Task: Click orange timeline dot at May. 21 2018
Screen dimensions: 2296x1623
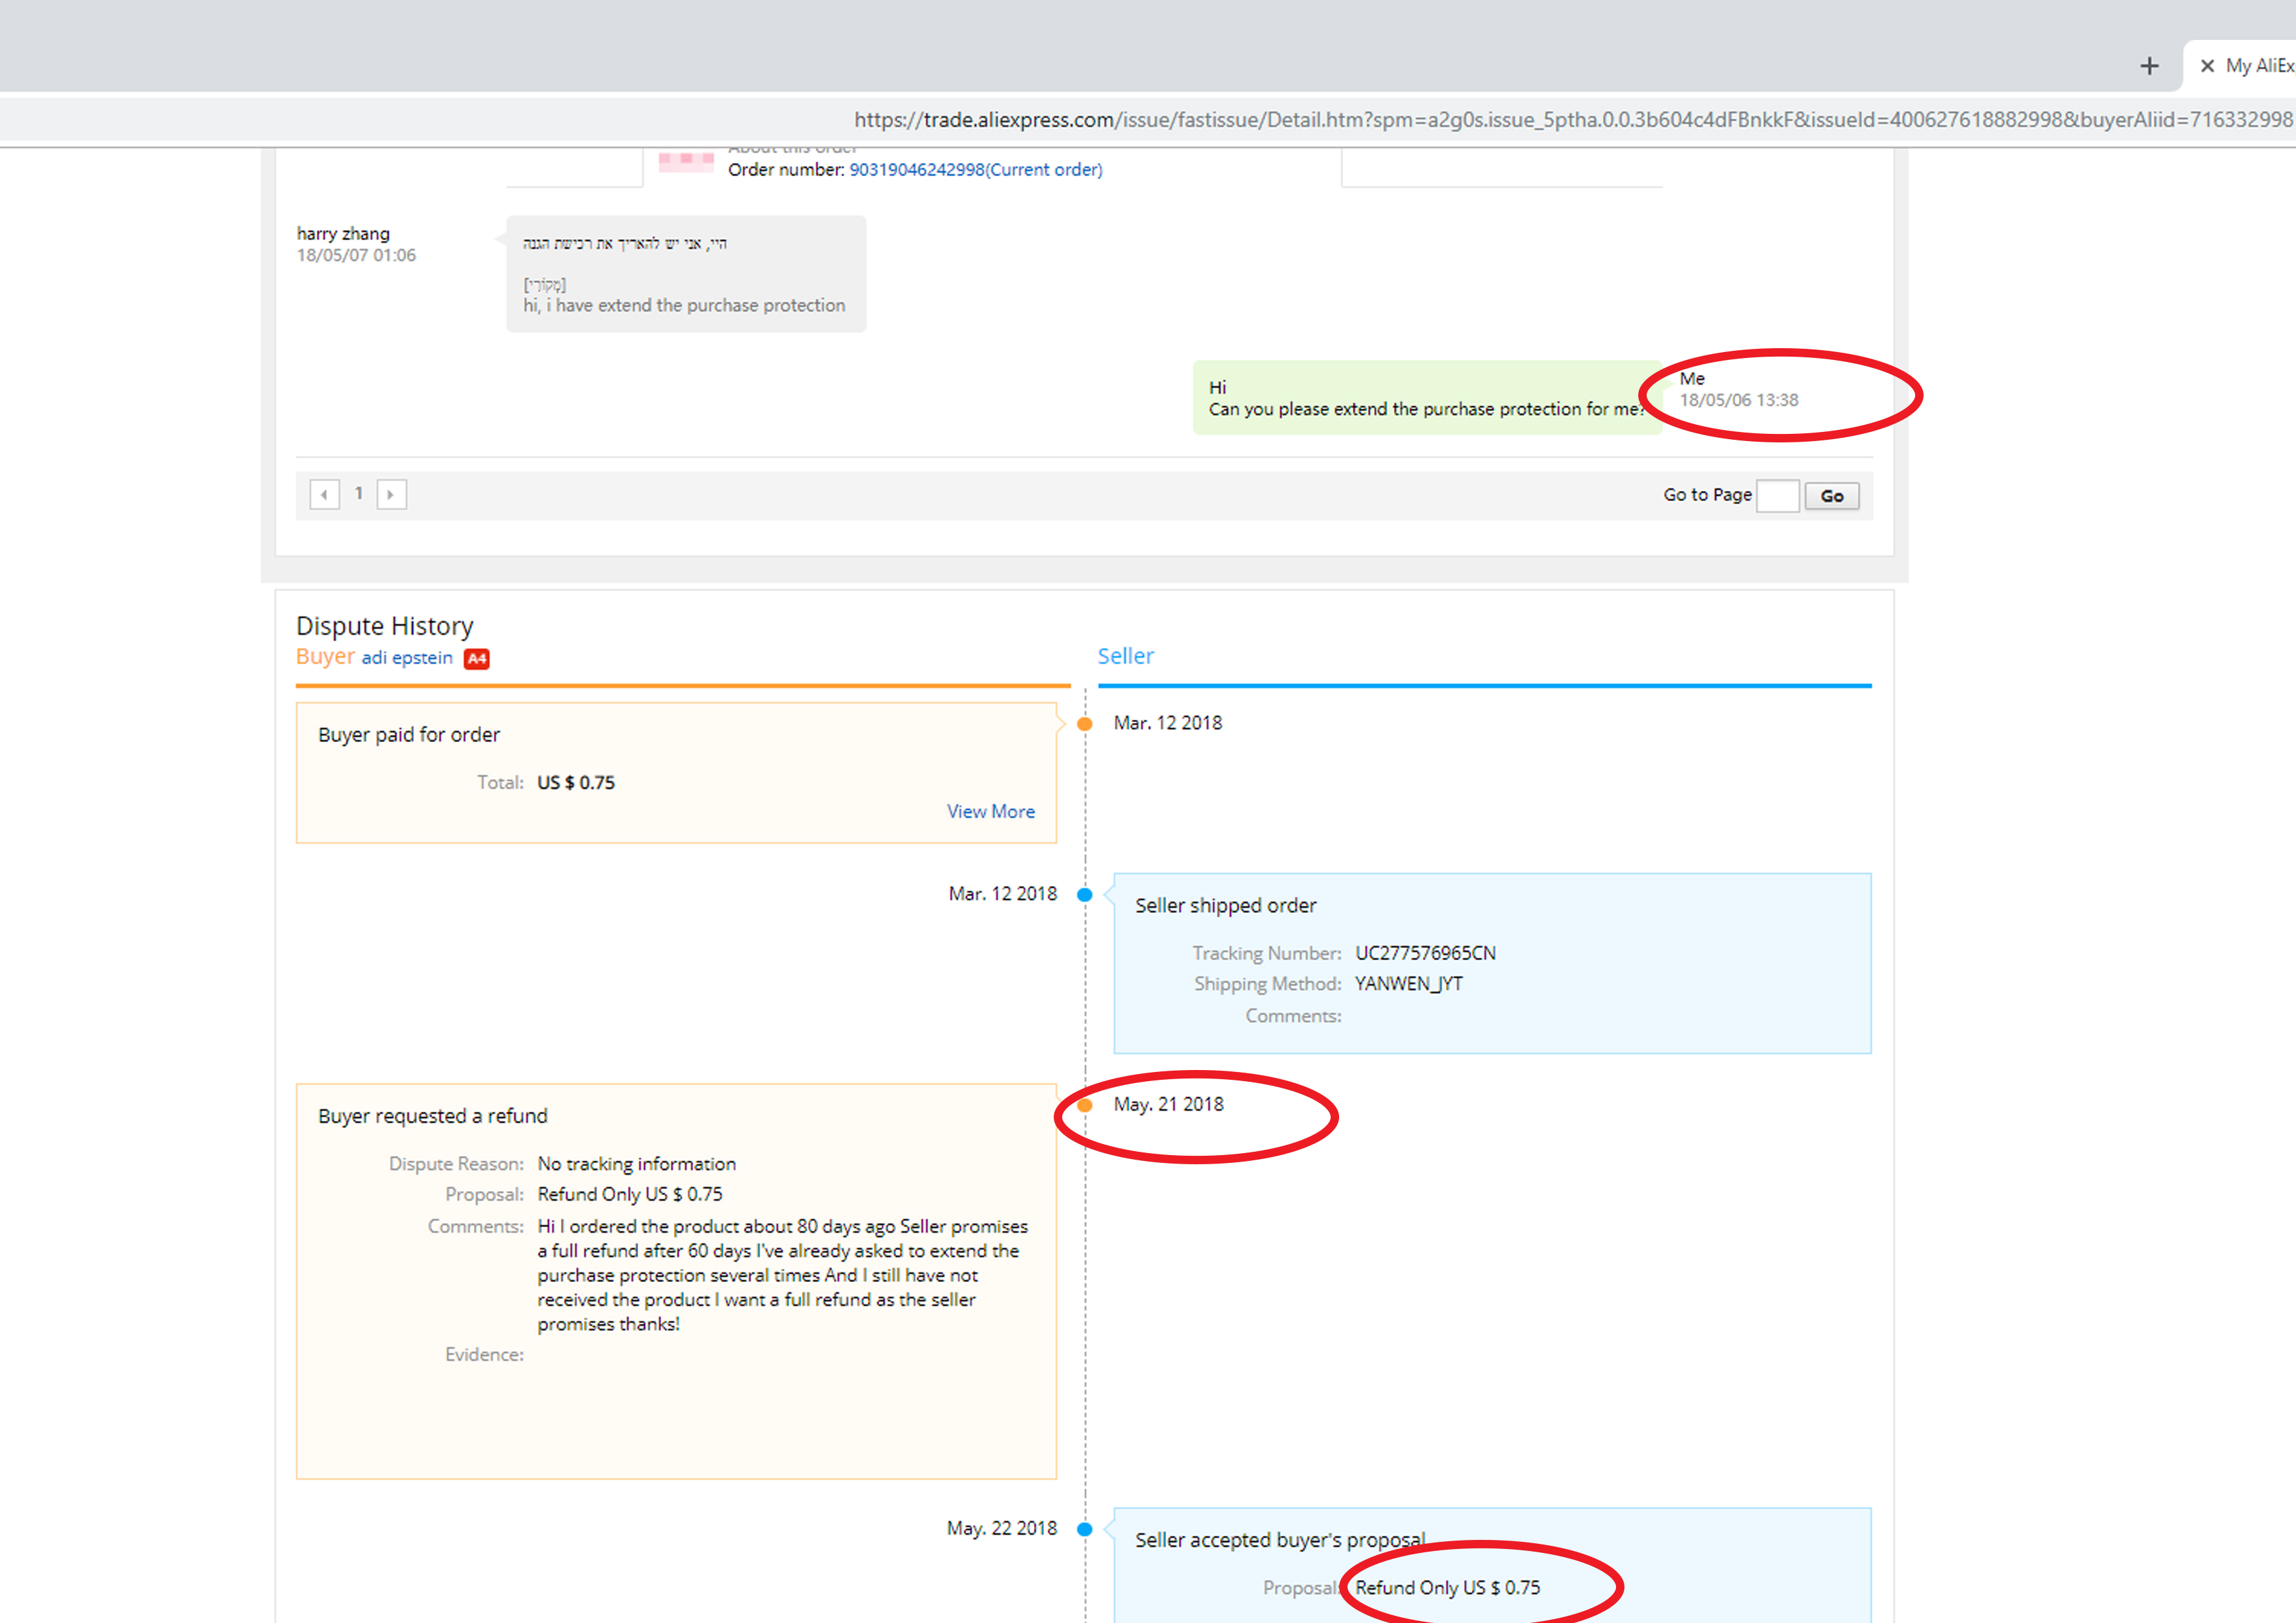Action: (1084, 1106)
